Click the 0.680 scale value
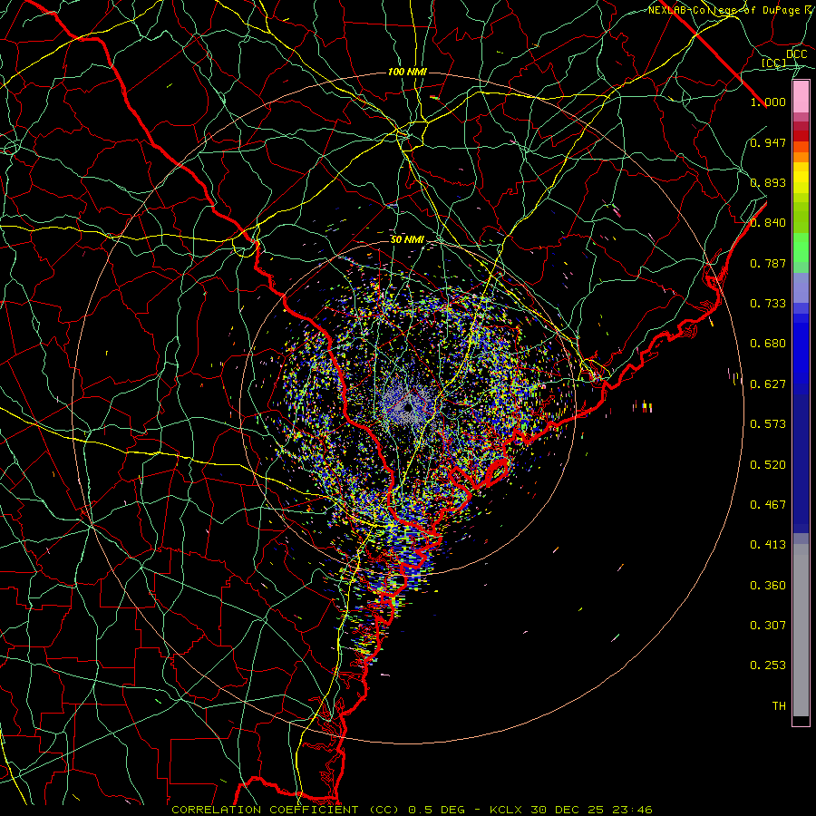Viewport: 816px width, 816px height. (768, 344)
